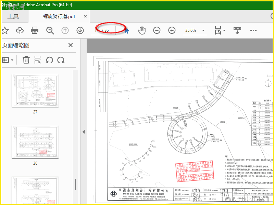Print the document with printer icon
This screenshot has height=205, width=274.
point(35,30)
